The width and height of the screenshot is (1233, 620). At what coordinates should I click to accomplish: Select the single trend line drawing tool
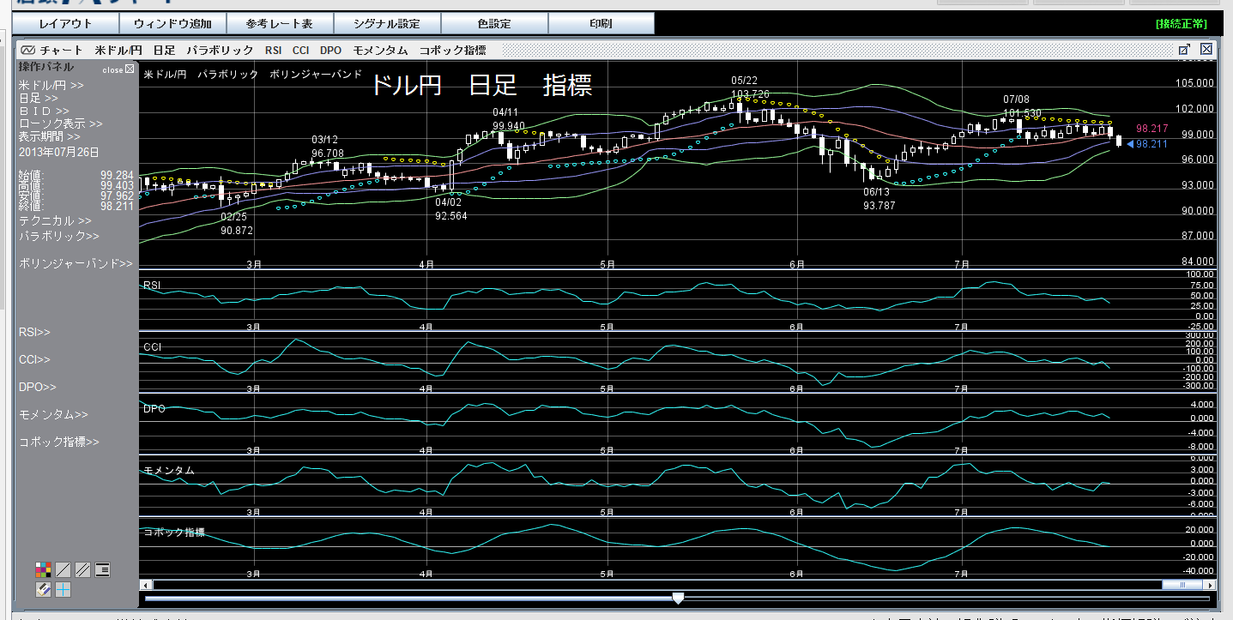pos(63,570)
